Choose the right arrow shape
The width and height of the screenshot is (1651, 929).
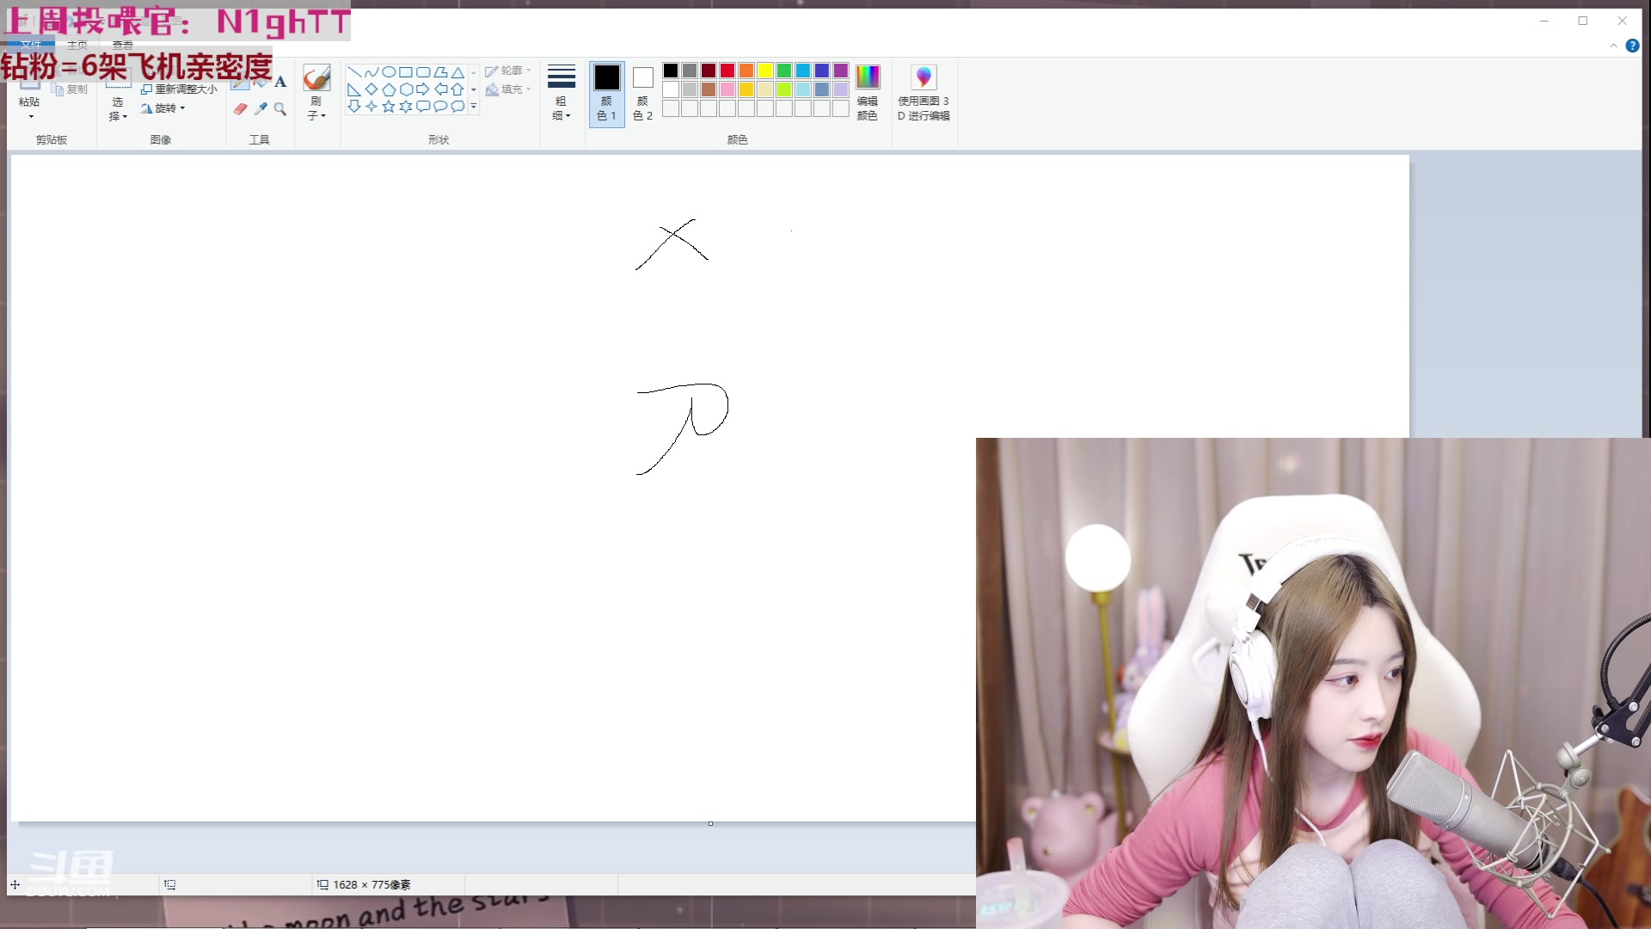click(422, 89)
